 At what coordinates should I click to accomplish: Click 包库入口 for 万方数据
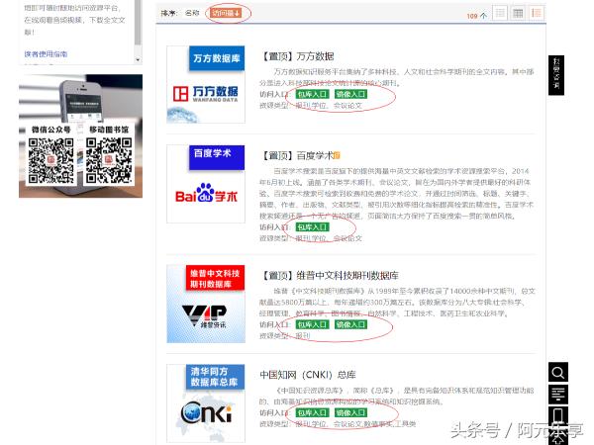312,94
